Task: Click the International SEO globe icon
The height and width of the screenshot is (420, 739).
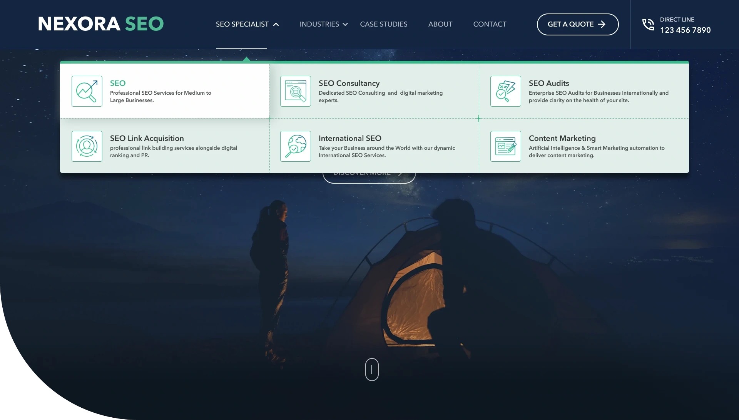Action: click(295, 146)
